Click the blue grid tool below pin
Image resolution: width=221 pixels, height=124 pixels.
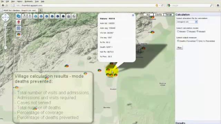tap(19, 28)
